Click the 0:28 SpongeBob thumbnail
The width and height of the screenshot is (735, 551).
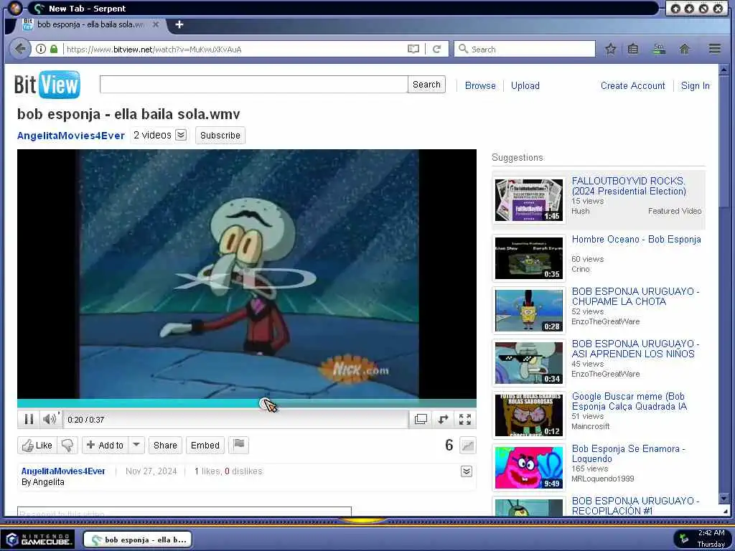coord(529,311)
